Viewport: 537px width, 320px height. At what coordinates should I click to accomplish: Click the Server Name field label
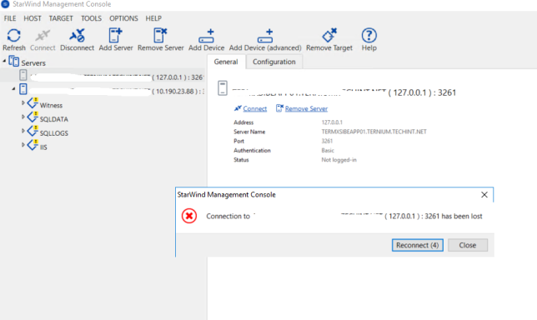click(249, 132)
